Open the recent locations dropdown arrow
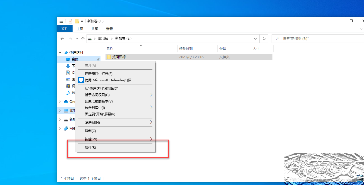 pos(77,39)
